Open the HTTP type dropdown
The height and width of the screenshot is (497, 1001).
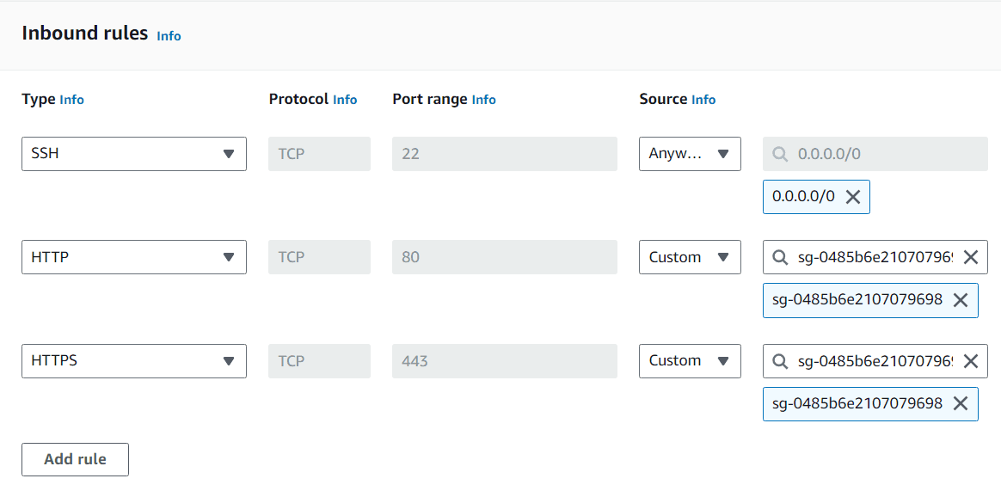(x=133, y=257)
